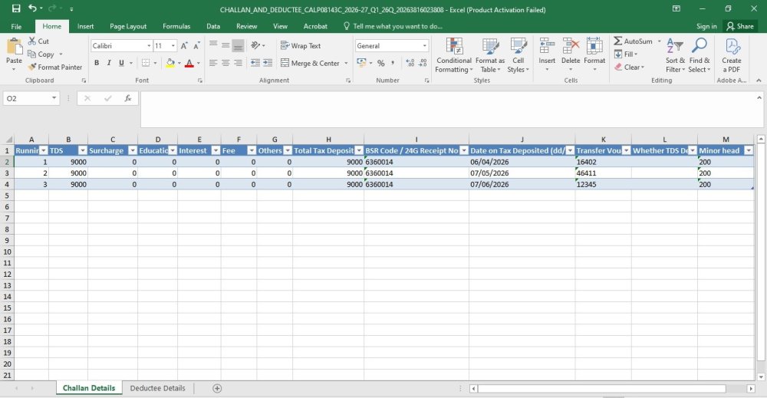The width and height of the screenshot is (767, 398).
Task: Click Increase Decimal icon
Action: [x=410, y=63]
